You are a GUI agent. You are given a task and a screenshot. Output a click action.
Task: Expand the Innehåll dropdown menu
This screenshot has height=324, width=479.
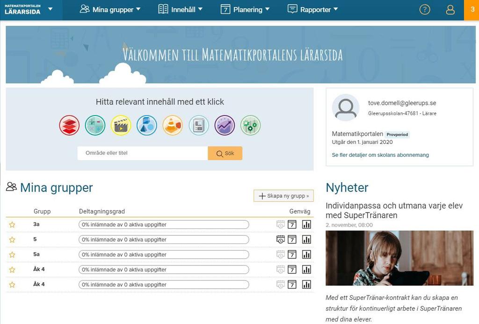[x=180, y=9]
